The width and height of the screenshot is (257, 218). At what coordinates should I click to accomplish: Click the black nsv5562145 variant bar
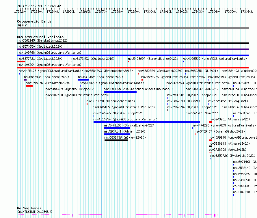[133, 43]
